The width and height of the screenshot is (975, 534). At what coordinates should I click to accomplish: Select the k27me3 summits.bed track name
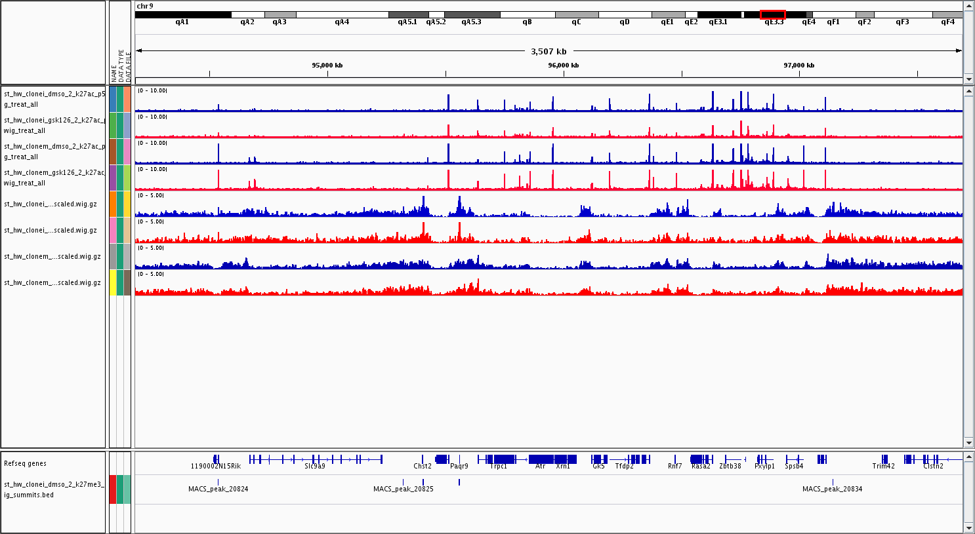pyautogui.click(x=54, y=489)
